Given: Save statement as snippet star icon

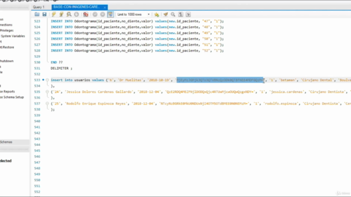Looking at the screenshot, I should 157,15.
